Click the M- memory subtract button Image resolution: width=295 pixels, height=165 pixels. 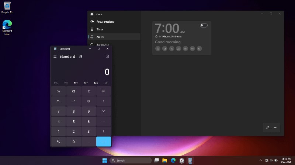click(86, 83)
